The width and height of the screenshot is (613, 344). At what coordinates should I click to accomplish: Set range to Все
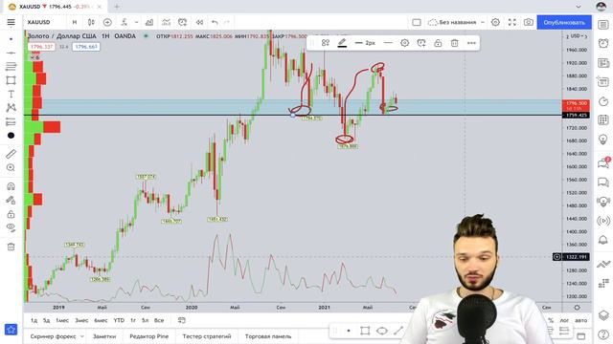(159, 320)
